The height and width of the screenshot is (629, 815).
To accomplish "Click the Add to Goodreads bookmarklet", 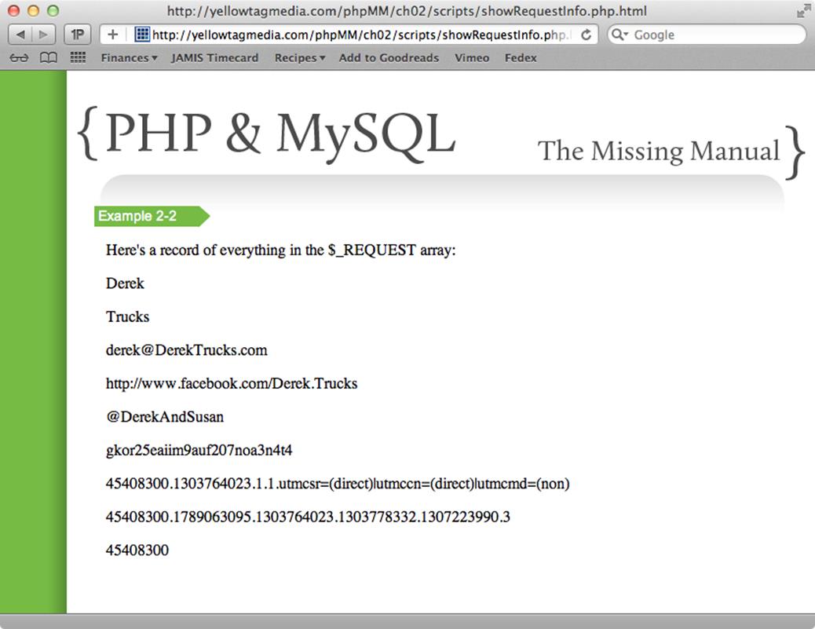I will (389, 57).
